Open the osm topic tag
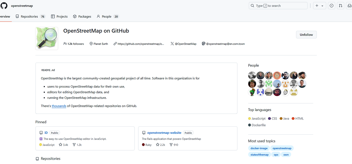This screenshot has height=164, width=352. [286, 155]
